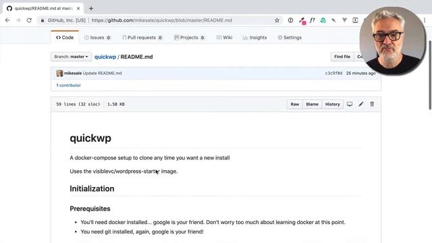The width and height of the screenshot is (432, 243).
Task: Open the Update README.md commit message
Action: tap(102, 74)
